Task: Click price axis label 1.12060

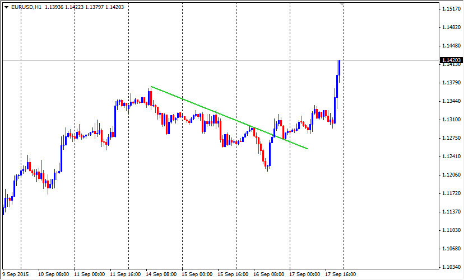Action: (x=451, y=175)
